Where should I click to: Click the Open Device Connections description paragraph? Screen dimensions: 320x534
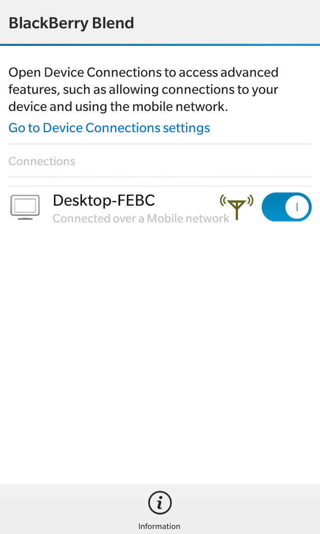click(144, 89)
